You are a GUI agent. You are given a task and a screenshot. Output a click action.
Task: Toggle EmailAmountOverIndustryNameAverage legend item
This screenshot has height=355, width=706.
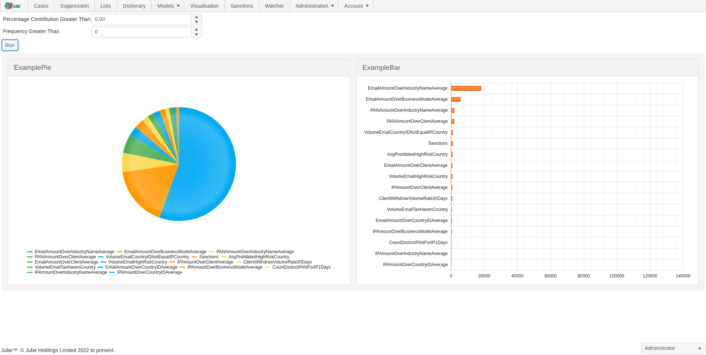coord(74,252)
